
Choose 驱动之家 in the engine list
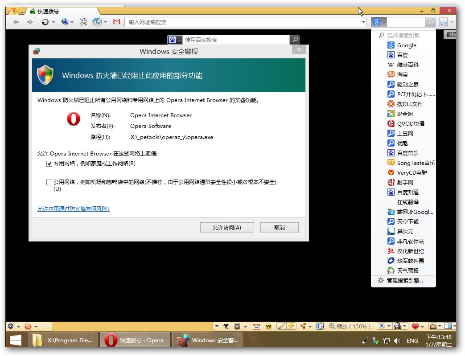click(403, 85)
